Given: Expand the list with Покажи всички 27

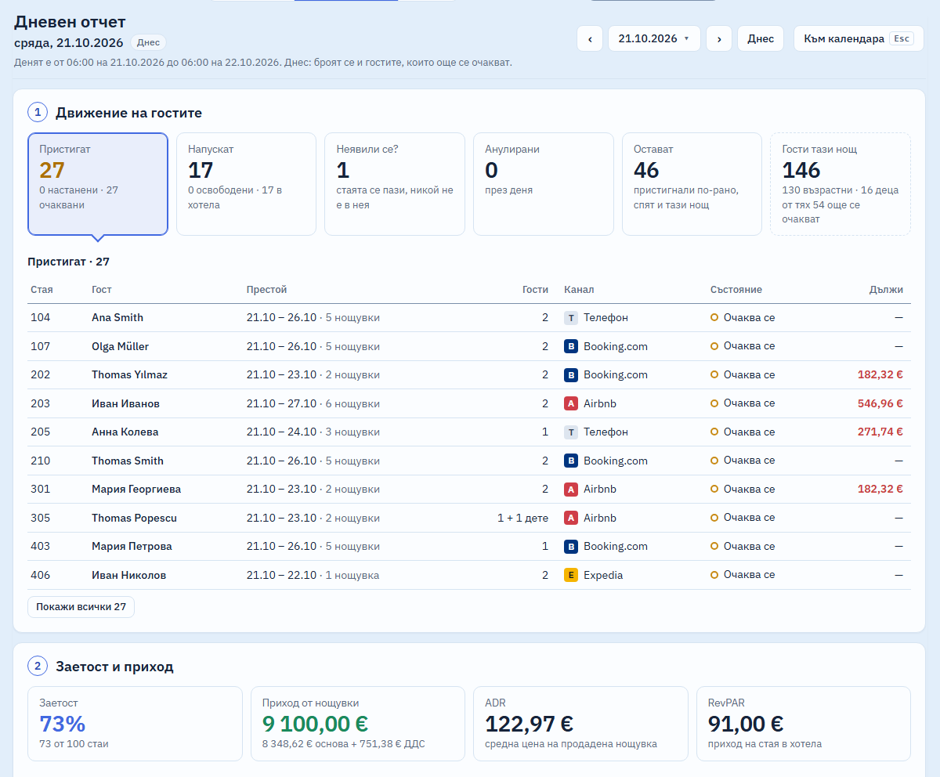Looking at the screenshot, I should pyautogui.click(x=81, y=607).
